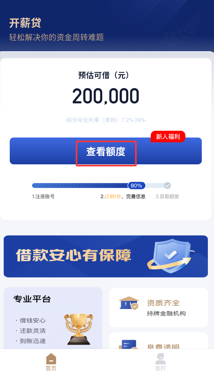
Task: Tap the 专业平台 card
Action: pyautogui.click(x=53, y=318)
